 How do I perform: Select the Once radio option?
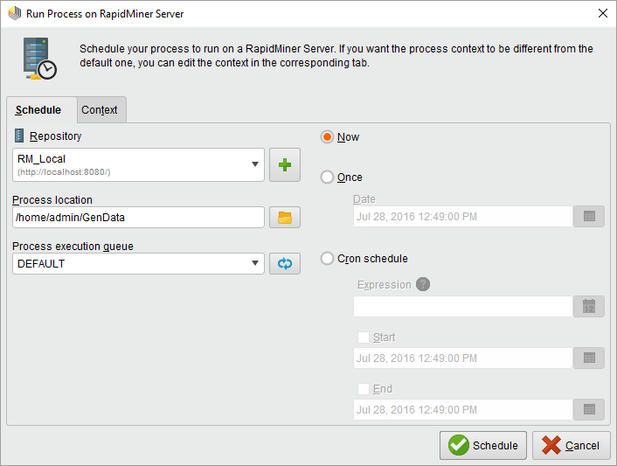328,177
